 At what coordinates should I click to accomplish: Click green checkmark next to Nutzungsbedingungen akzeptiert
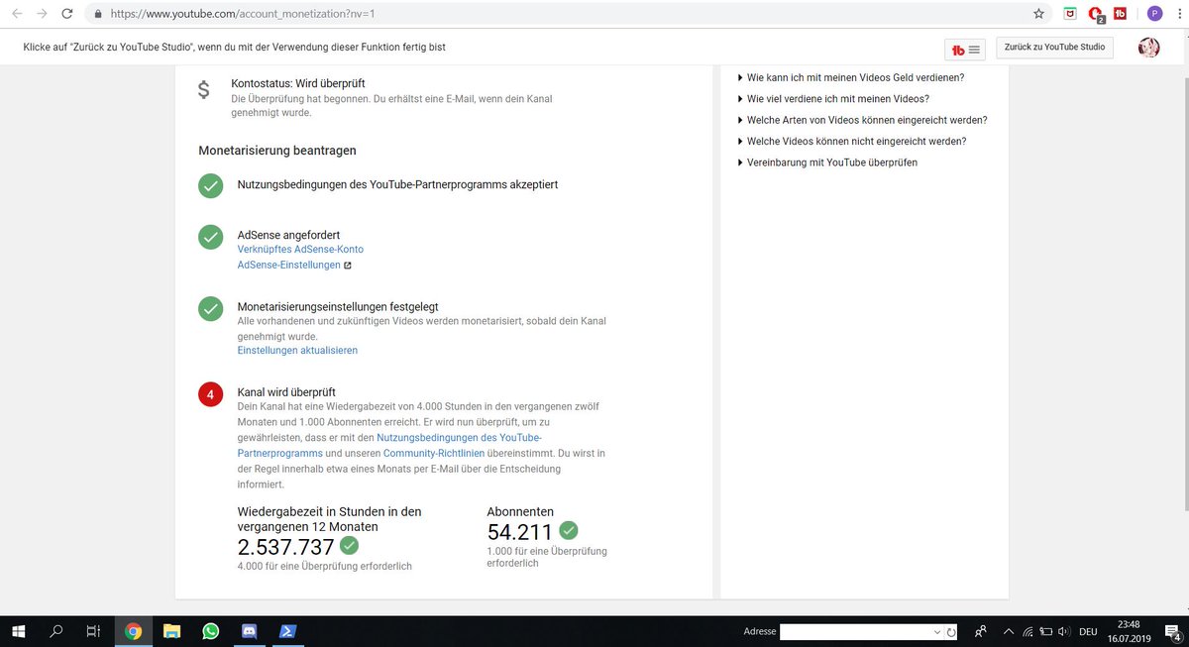click(x=210, y=185)
